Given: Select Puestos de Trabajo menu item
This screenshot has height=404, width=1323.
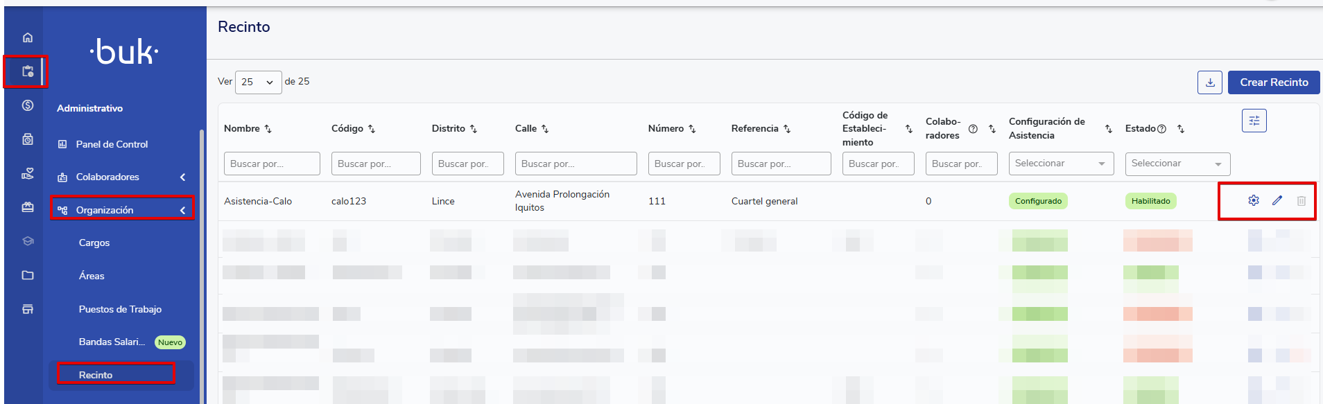Looking at the screenshot, I should pyautogui.click(x=120, y=309).
